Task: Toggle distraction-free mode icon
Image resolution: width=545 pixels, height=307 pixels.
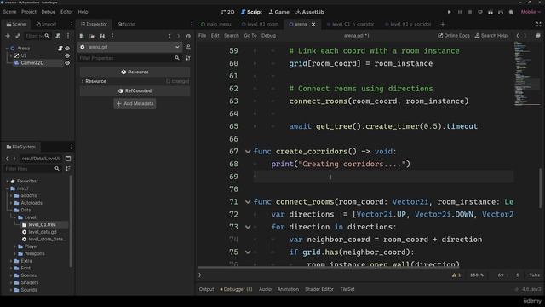Action: [538, 25]
